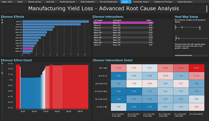Image resolution: width=209 pixels, height=121 pixels.
Task: Switch to the Commonality Analysis tab
Action: tap(141, 2)
